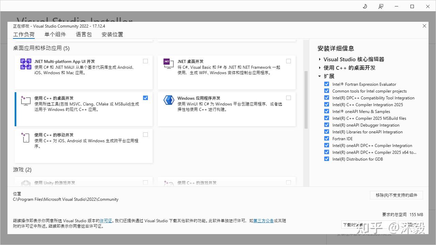Switch to the 单个组件 tab
This screenshot has height=245, width=436.
pyautogui.click(x=55, y=34)
